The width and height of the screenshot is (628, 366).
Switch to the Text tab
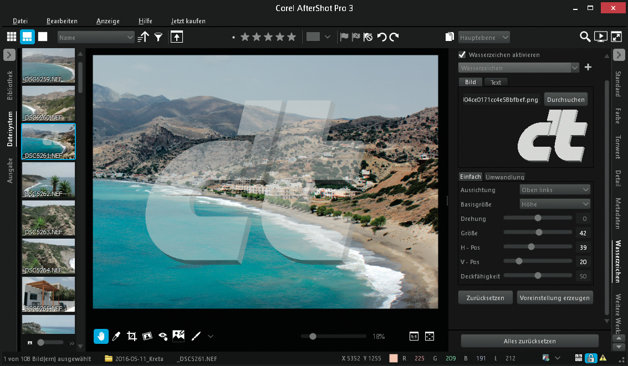(x=496, y=83)
